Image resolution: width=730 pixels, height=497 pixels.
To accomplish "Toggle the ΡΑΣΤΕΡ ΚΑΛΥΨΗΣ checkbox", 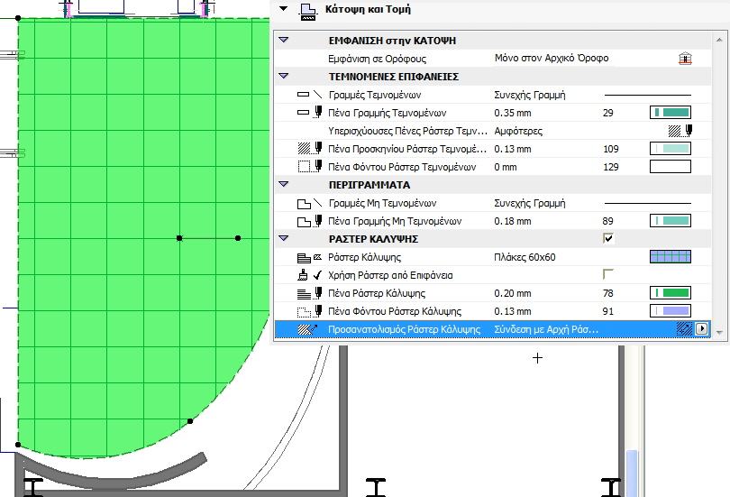I will coord(608,238).
